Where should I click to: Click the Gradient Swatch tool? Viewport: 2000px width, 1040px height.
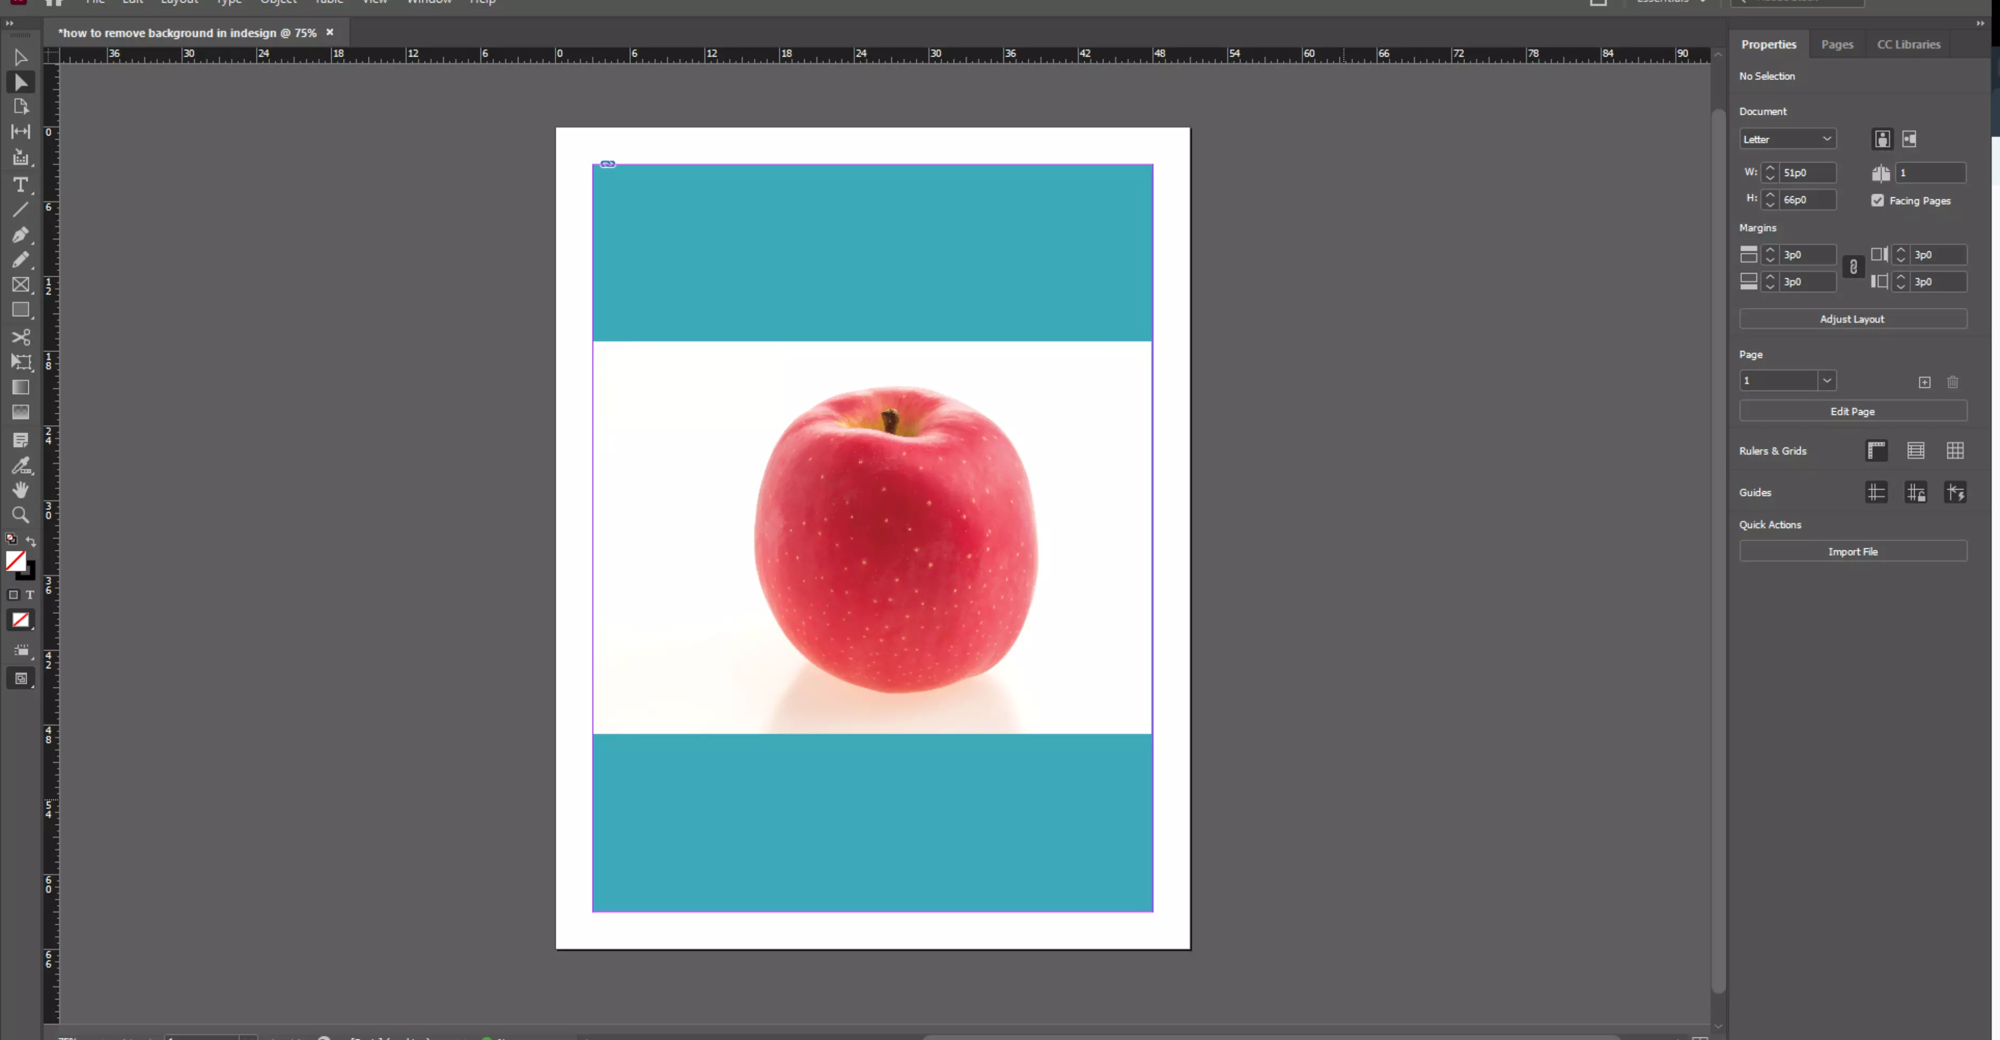pyautogui.click(x=20, y=387)
